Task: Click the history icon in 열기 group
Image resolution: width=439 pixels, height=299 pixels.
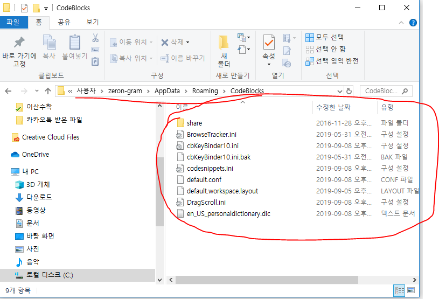Action: (x=287, y=63)
